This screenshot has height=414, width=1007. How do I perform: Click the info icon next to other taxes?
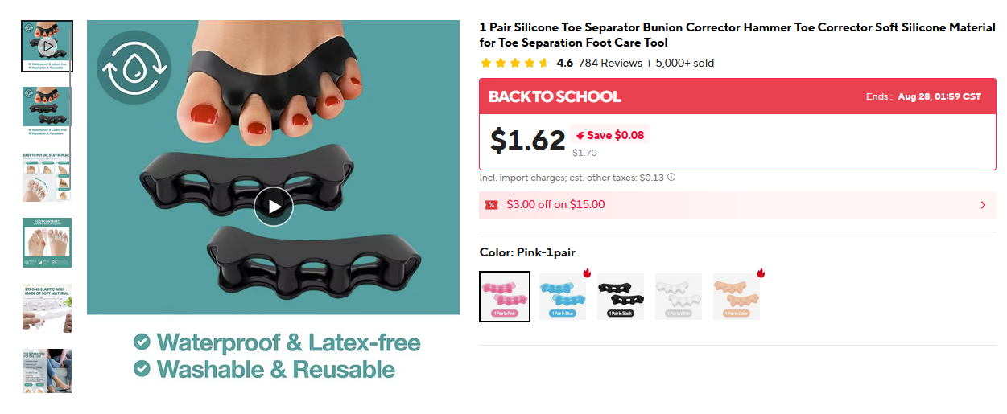click(x=671, y=178)
